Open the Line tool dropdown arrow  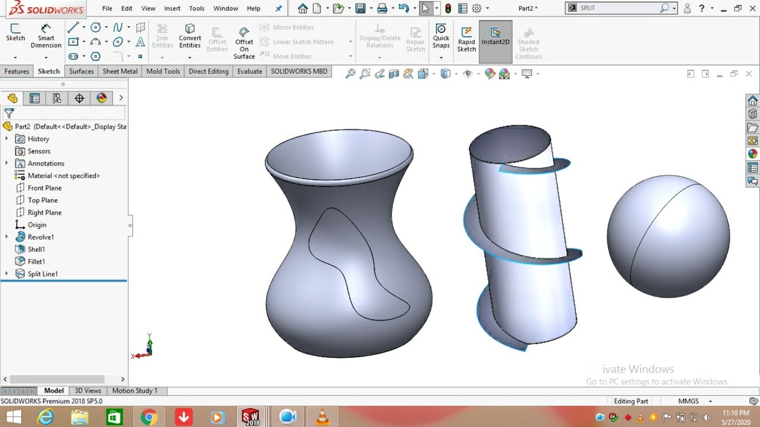[84, 27]
